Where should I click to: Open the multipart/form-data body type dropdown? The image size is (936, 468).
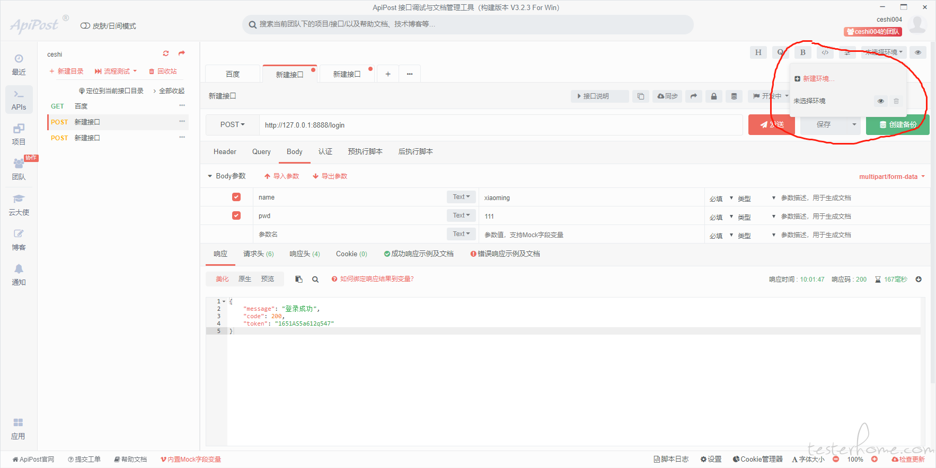pos(892,177)
